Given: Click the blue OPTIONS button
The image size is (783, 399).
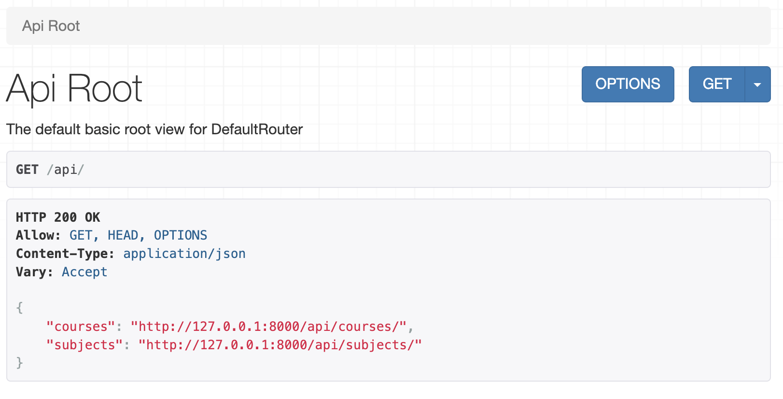Looking at the screenshot, I should tap(628, 84).
